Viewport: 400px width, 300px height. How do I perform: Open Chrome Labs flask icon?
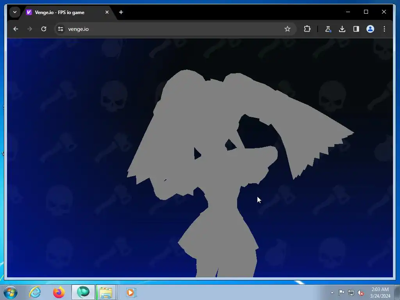click(x=328, y=29)
